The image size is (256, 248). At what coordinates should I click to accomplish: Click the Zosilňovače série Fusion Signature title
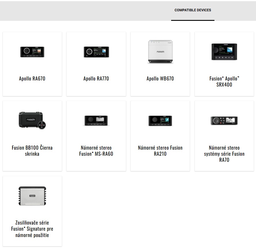[32, 229]
